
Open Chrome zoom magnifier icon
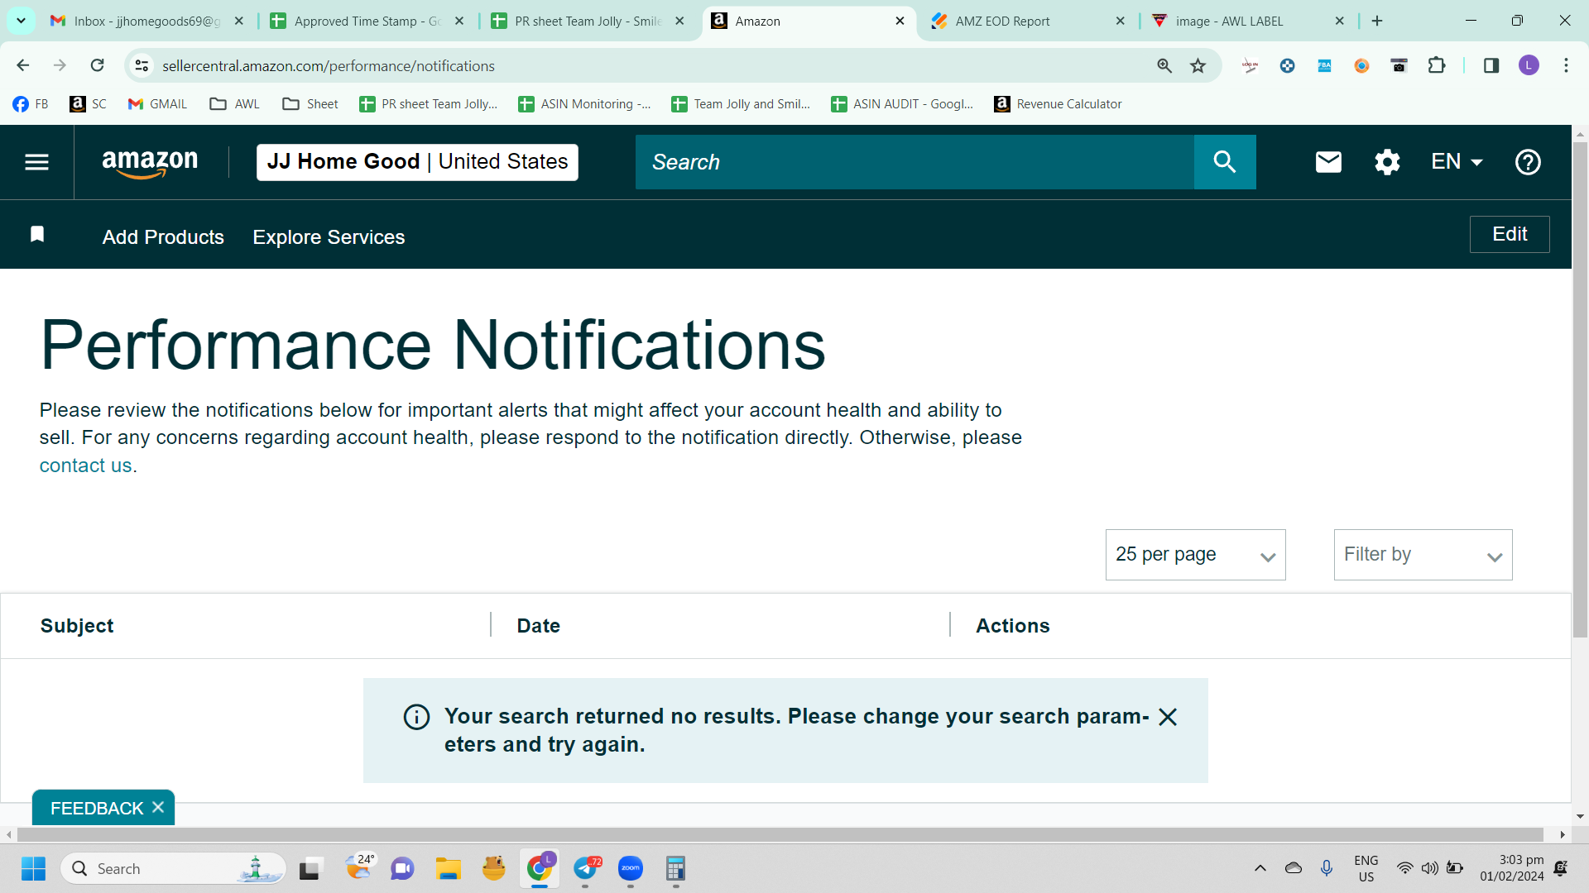coord(1164,65)
